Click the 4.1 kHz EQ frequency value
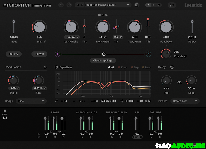Viewport: 206px width, 149px height. pos(129,101)
